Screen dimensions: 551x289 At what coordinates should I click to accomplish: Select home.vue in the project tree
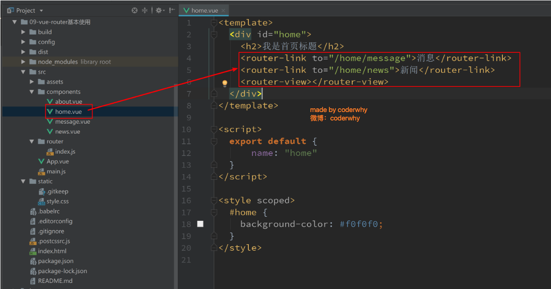tap(68, 112)
